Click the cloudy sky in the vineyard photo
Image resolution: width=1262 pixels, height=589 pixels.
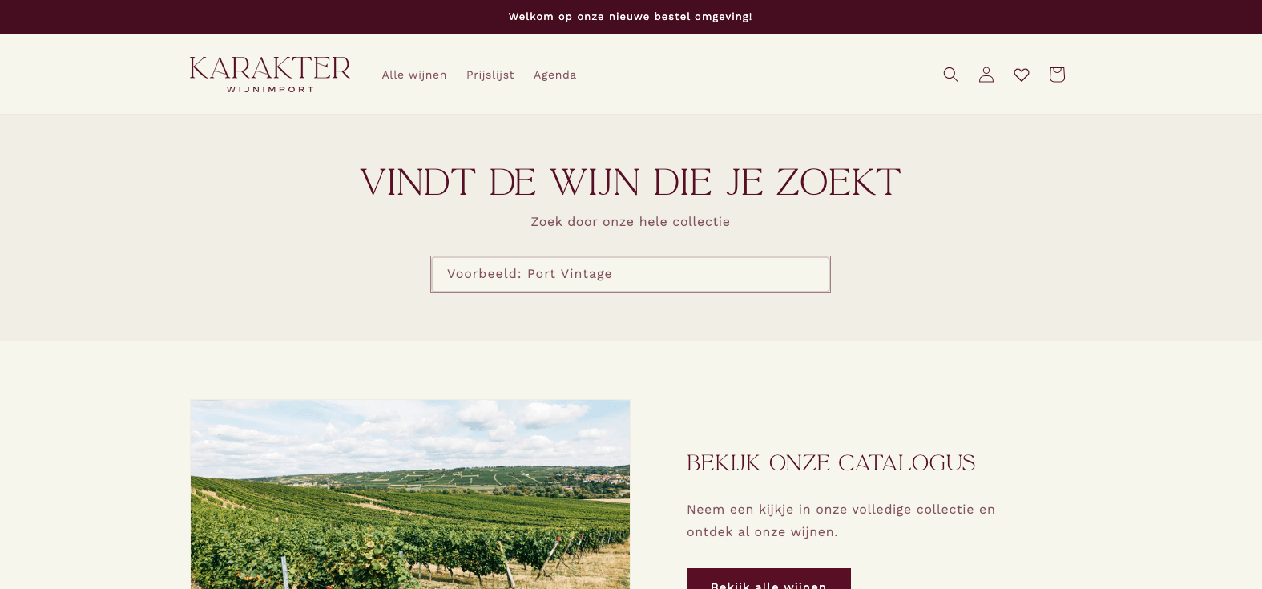click(410, 433)
